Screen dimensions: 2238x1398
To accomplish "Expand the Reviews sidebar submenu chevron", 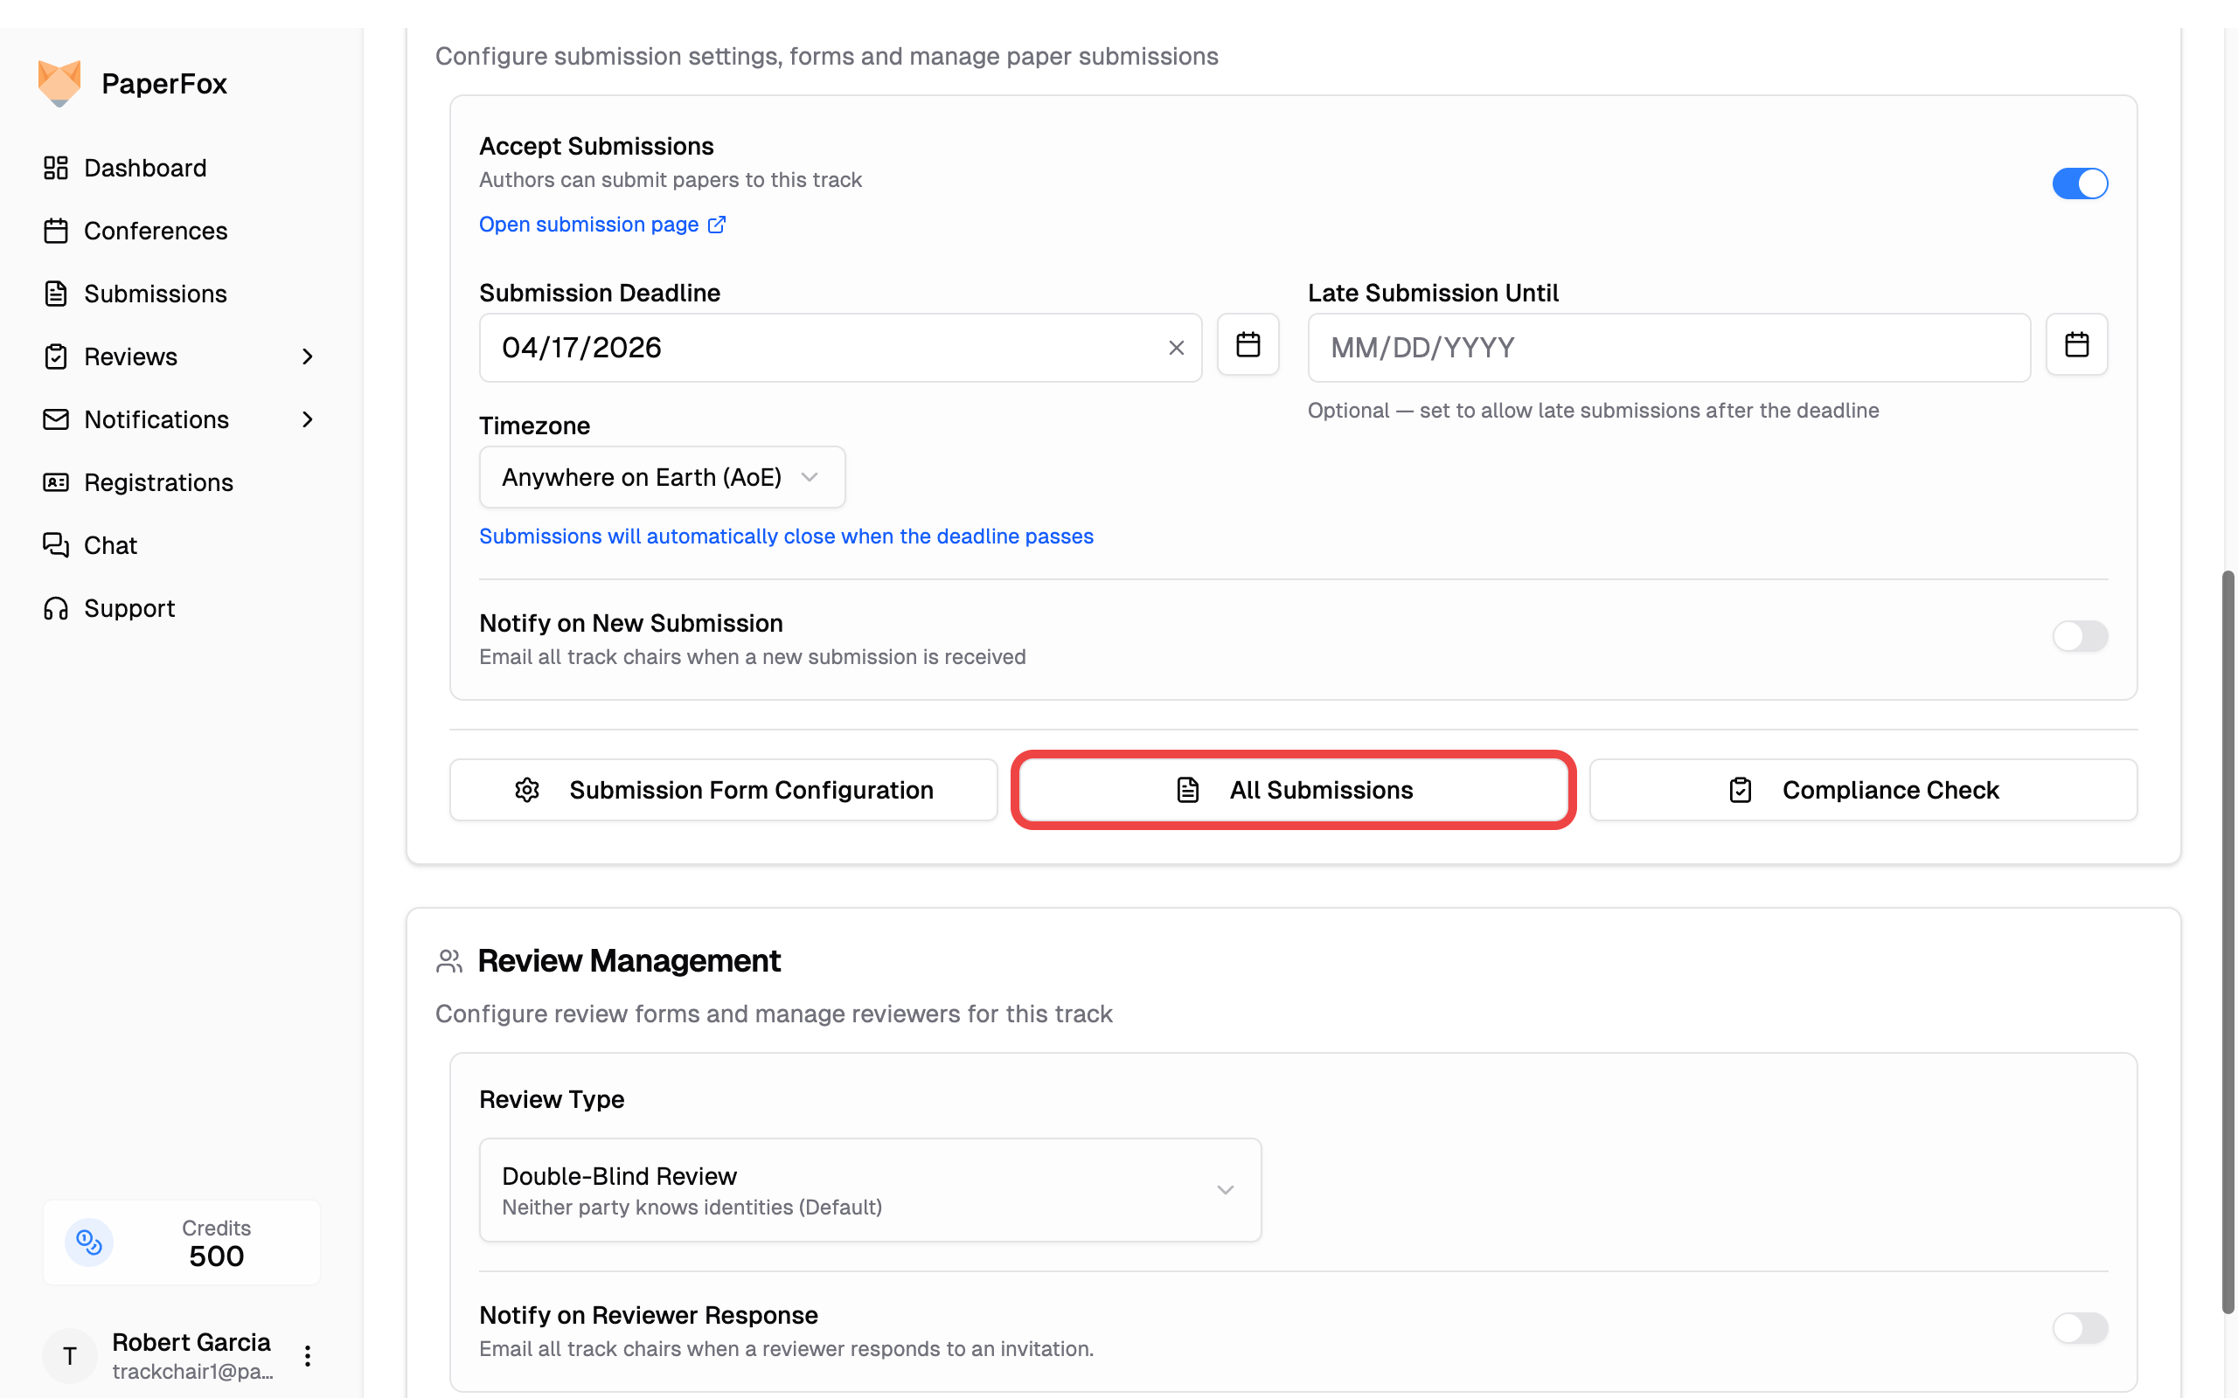I will coord(307,356).
